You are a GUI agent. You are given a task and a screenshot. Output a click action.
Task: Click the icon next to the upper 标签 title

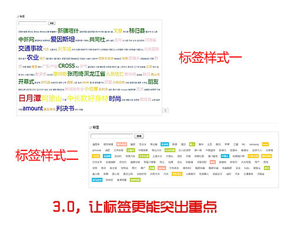[18, 16]
